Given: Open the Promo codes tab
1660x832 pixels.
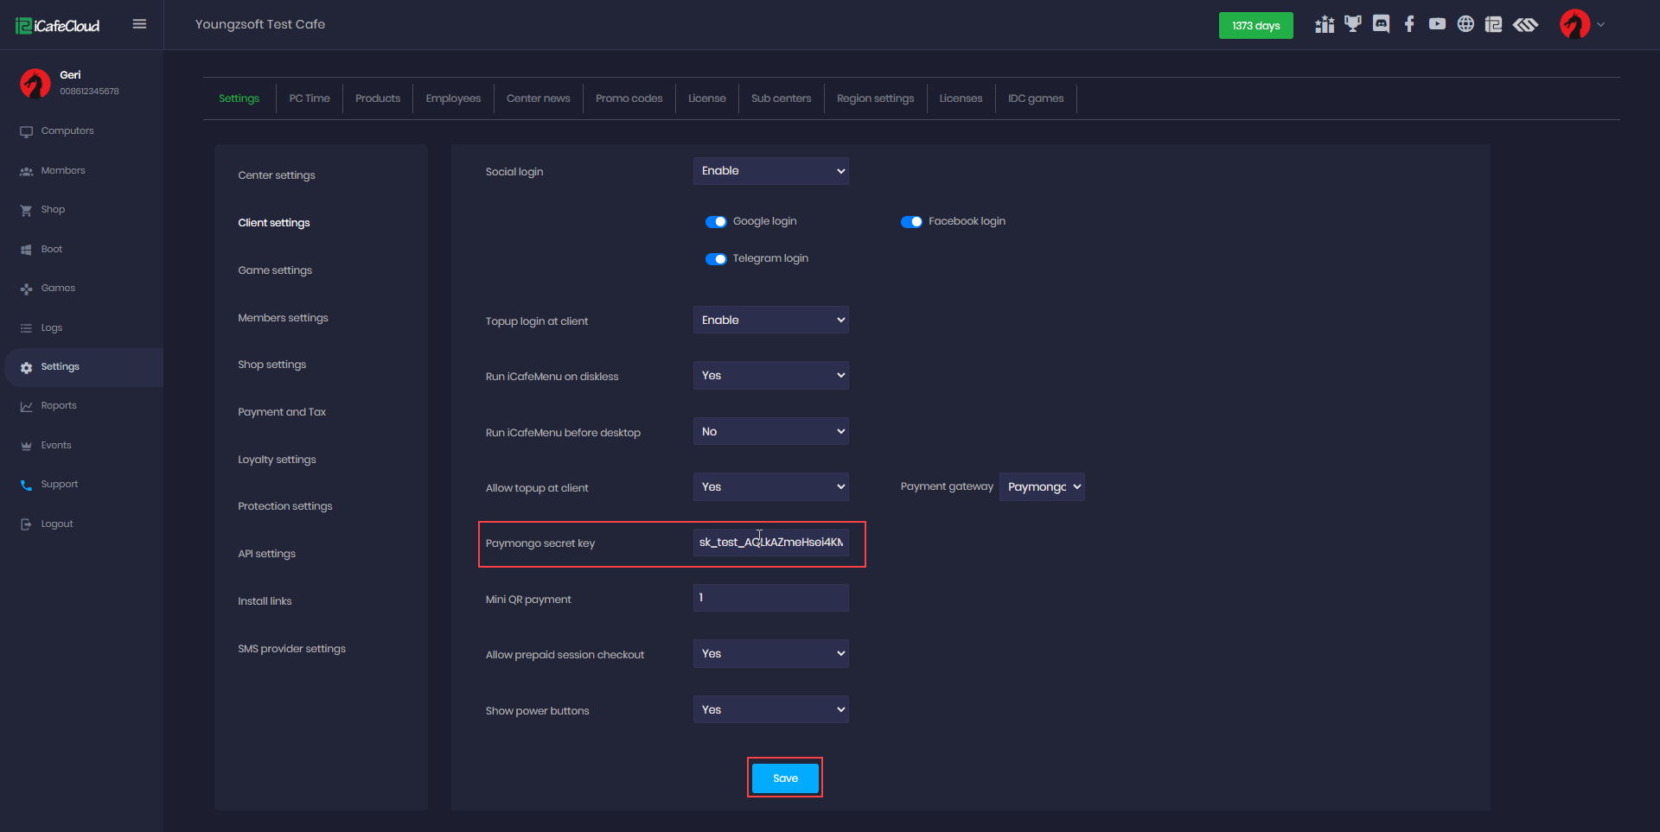Looking at the screenshot, I should 629,98.
